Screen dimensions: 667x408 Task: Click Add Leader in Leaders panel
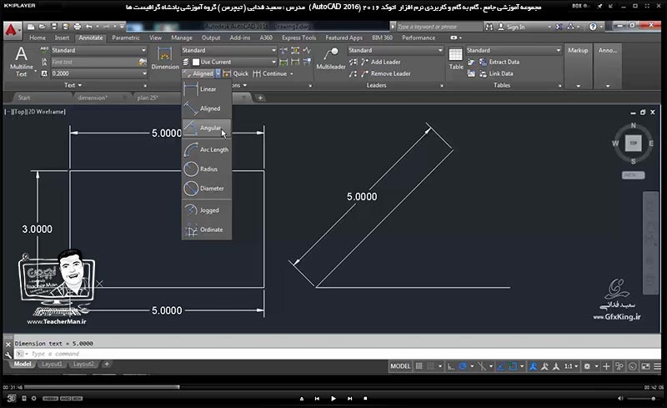click(381, 62)
